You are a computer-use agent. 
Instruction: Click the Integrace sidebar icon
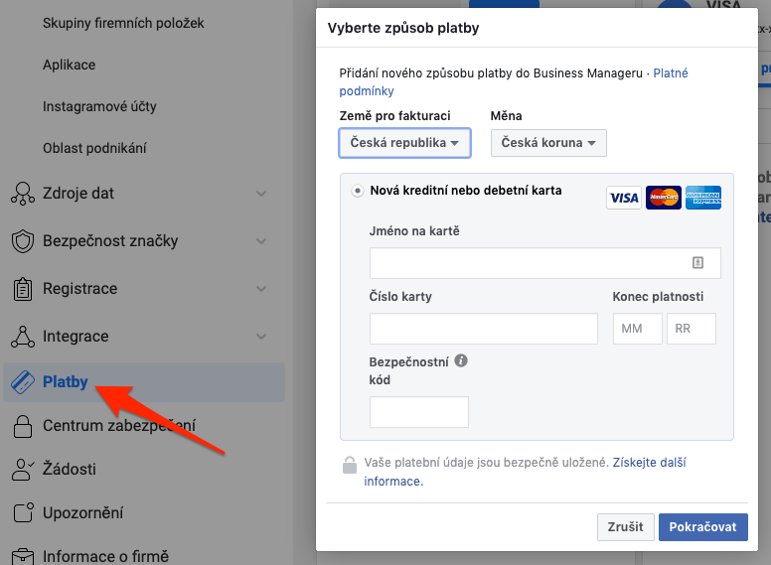22,337
